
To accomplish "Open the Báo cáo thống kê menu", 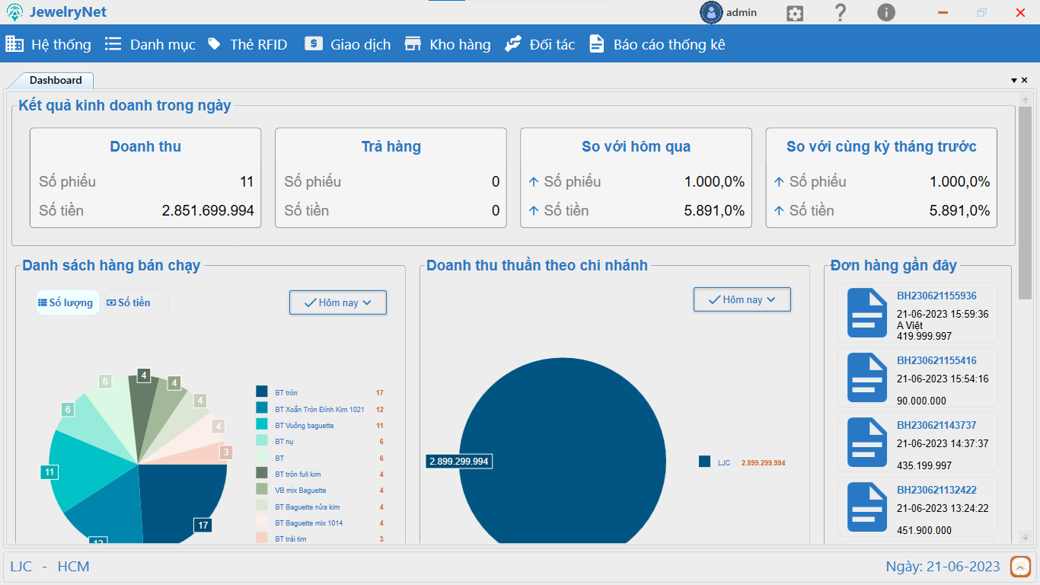I will [x=657, y=44].
